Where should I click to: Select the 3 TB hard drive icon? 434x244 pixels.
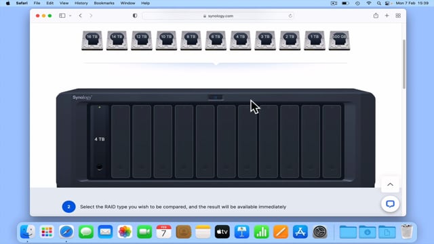coord(265,41)
